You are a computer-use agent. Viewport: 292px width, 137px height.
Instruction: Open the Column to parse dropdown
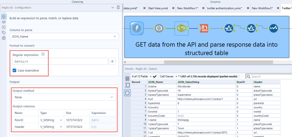click(x=64, y=37)
